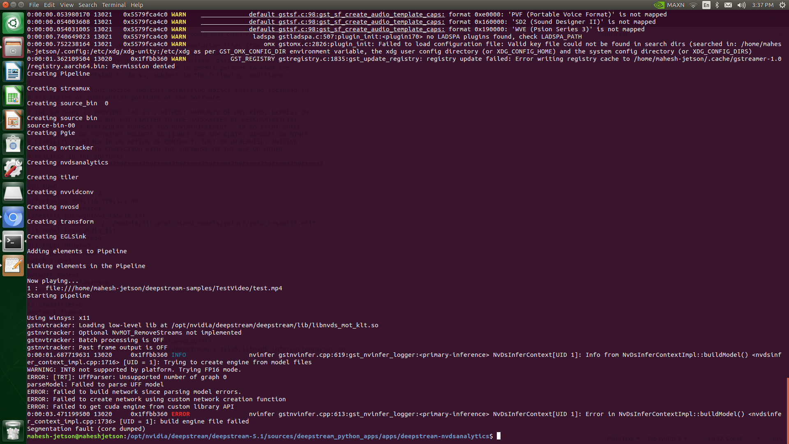This screenshot has width=789, height=444.
Task: Click 'Creating streamux' output line
Action: [x=58, y=88]
